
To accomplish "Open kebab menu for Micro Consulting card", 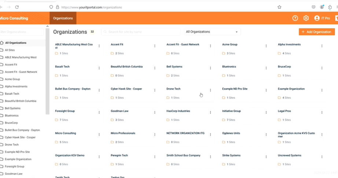I will point(99,135).
